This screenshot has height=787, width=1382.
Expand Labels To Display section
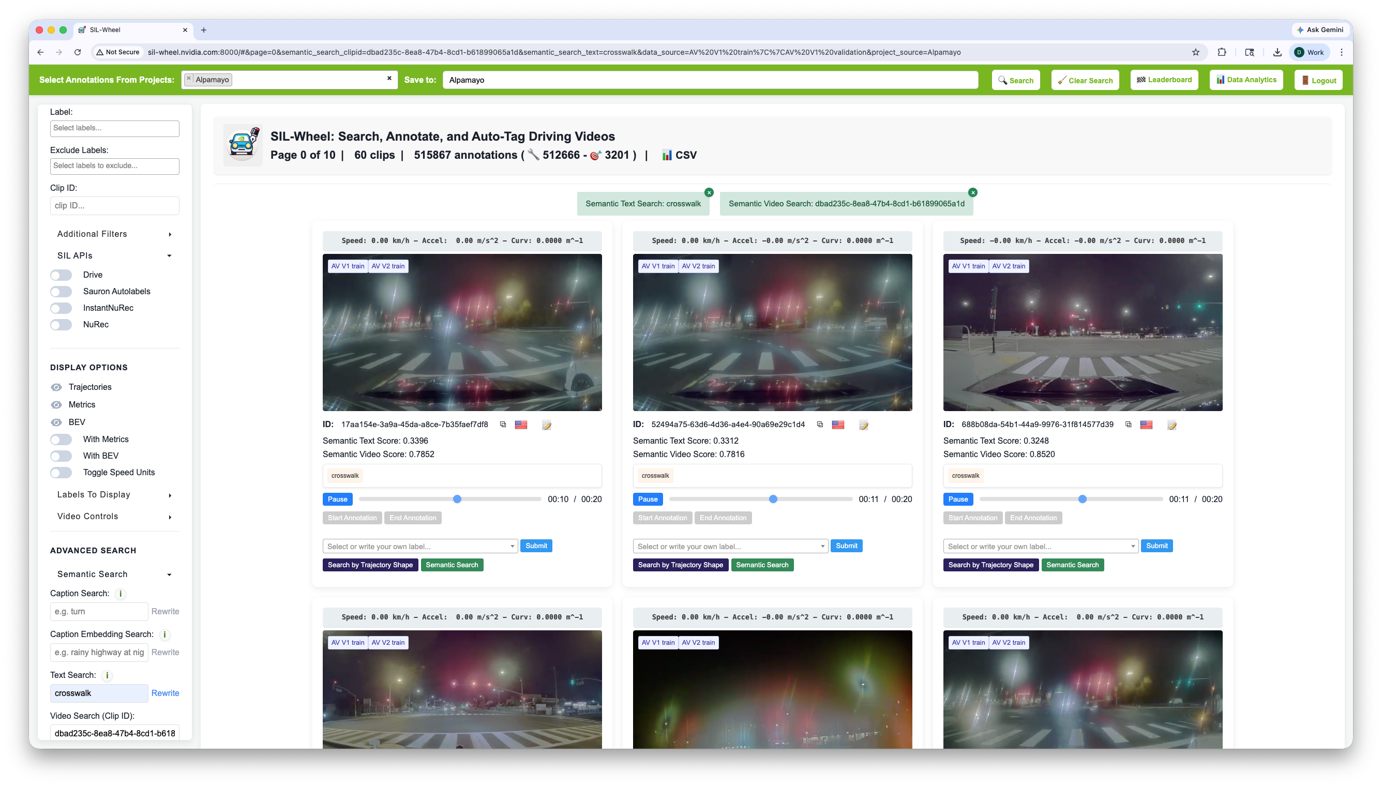click(x=114, y=494)
